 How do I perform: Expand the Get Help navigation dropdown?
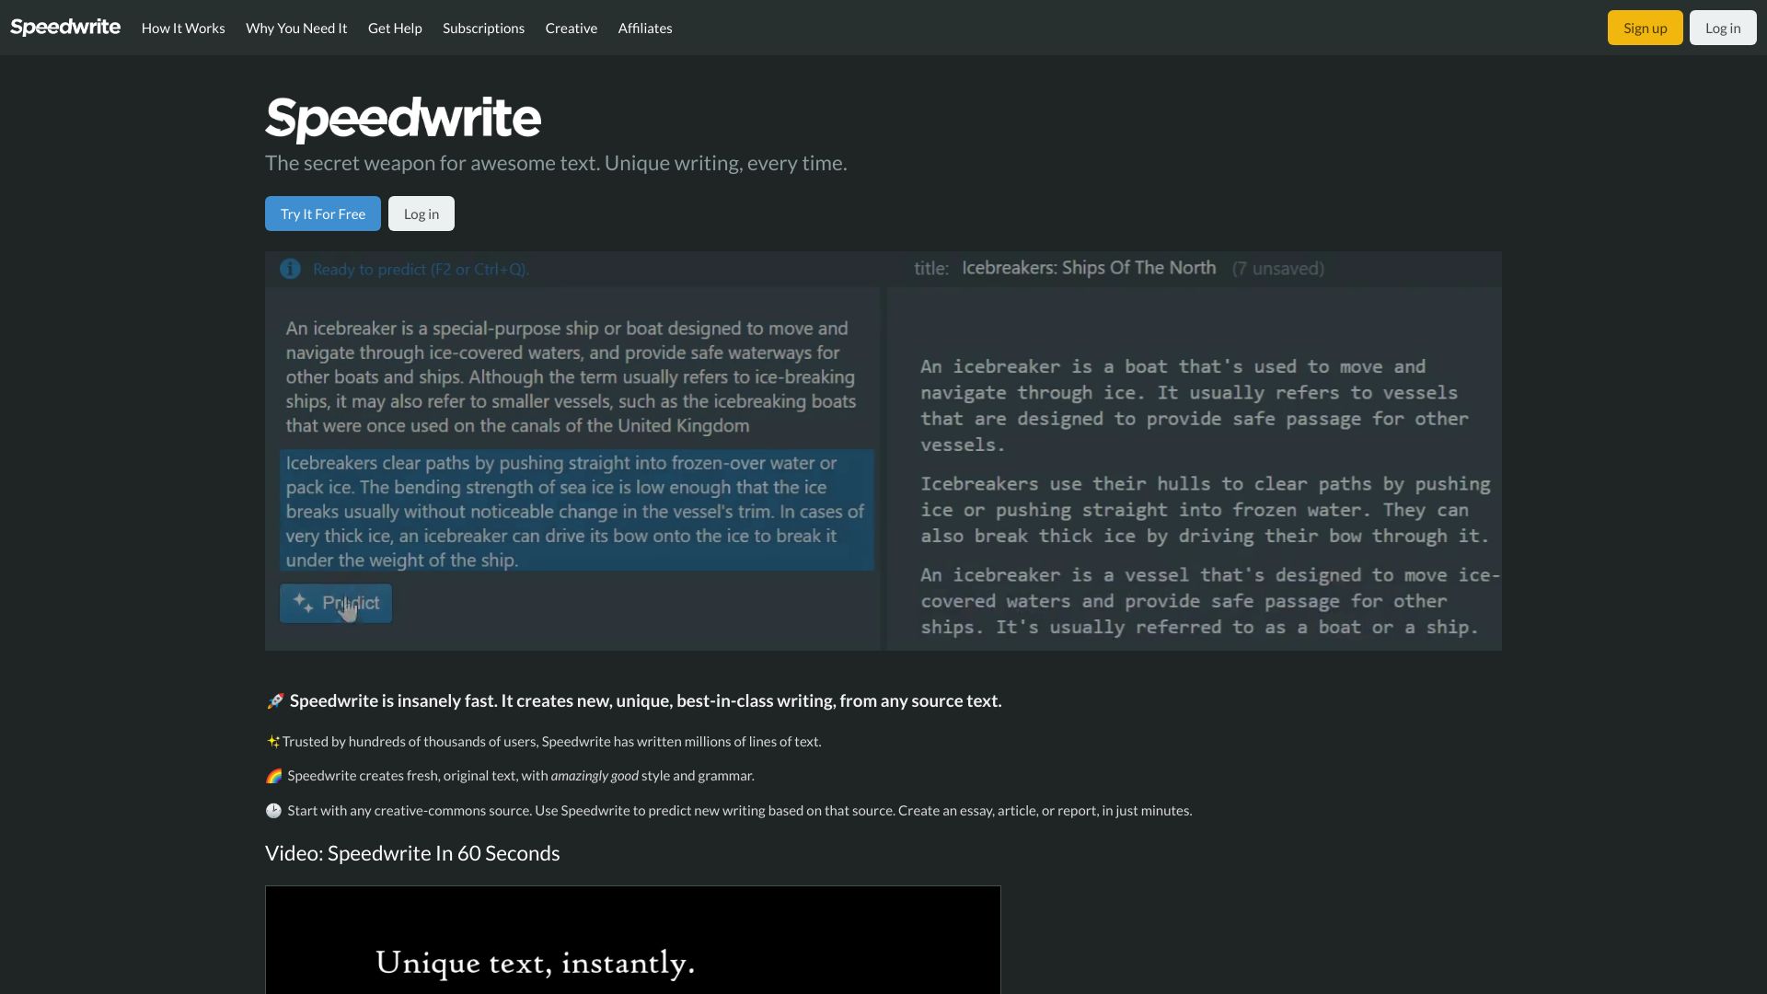(x=395, y=27)
